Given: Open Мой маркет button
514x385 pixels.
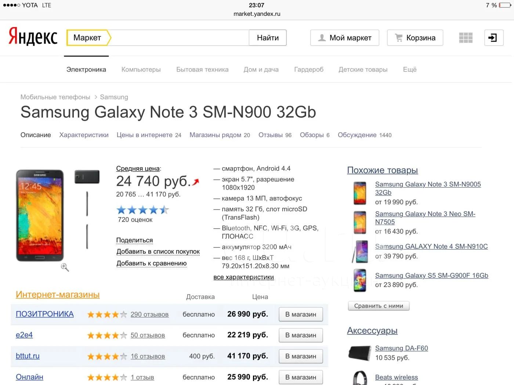Looking at the screenshot, I should pos(344,38).
